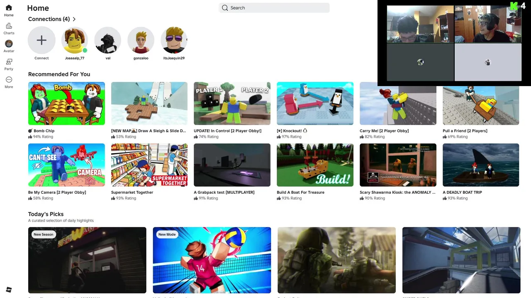Click the Search input field

(x=274, y=8)
